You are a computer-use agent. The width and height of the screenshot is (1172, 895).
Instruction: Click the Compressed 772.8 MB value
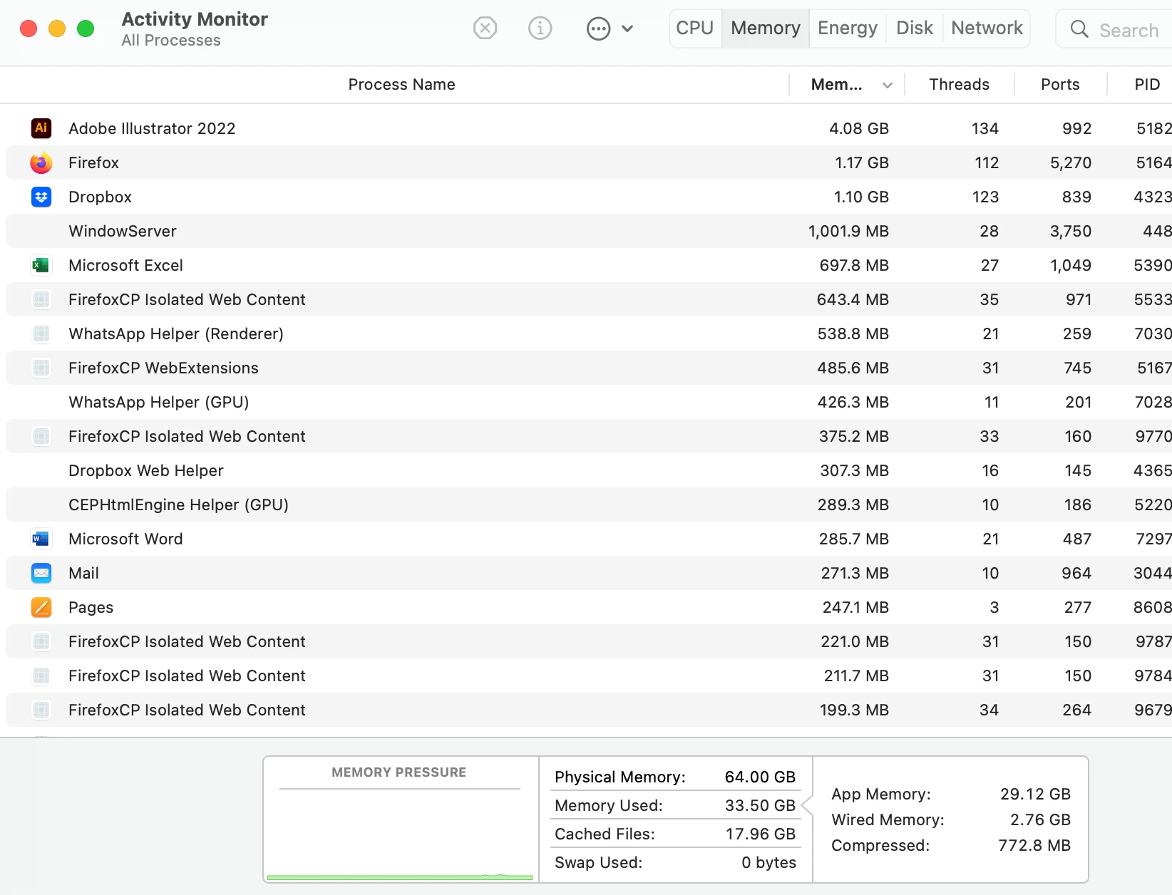(1034, 845)
